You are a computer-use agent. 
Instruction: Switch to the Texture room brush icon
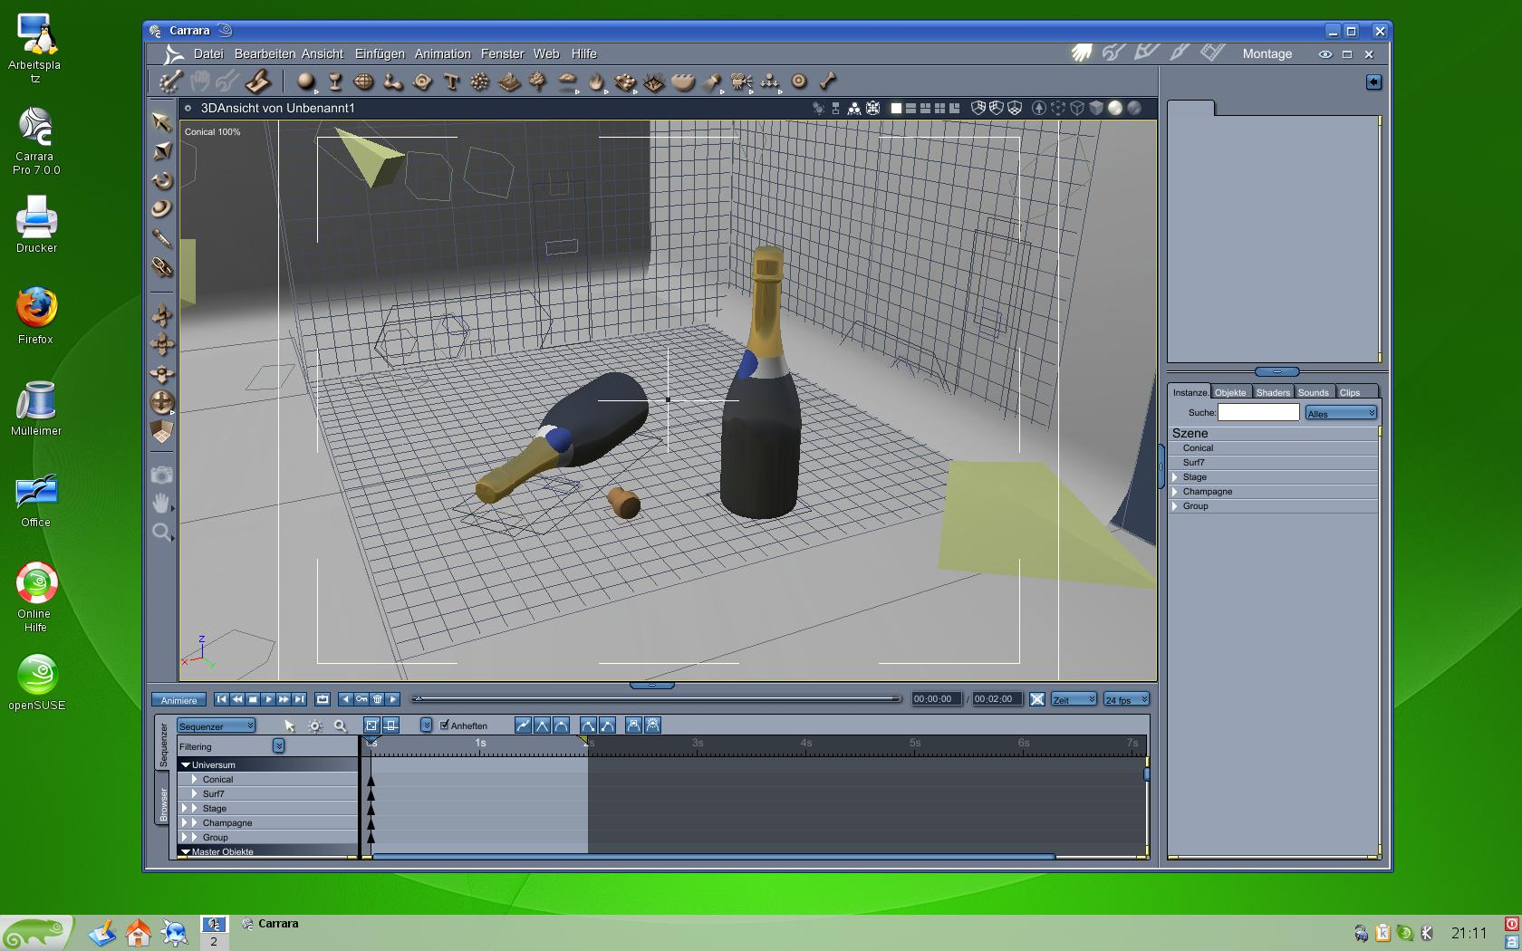(x=1179, y=53)
